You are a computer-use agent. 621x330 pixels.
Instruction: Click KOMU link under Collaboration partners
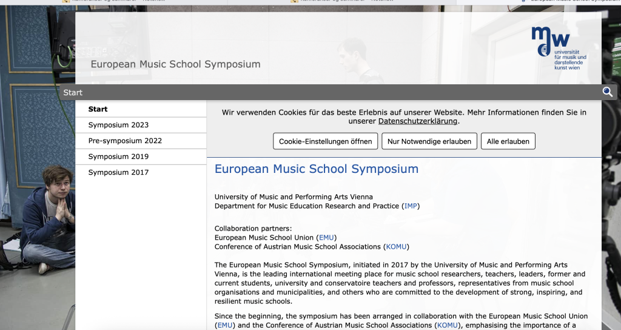[x=397, y=247]
